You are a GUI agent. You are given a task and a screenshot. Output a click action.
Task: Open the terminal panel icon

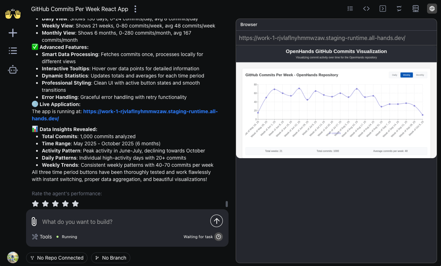(383, 9)
